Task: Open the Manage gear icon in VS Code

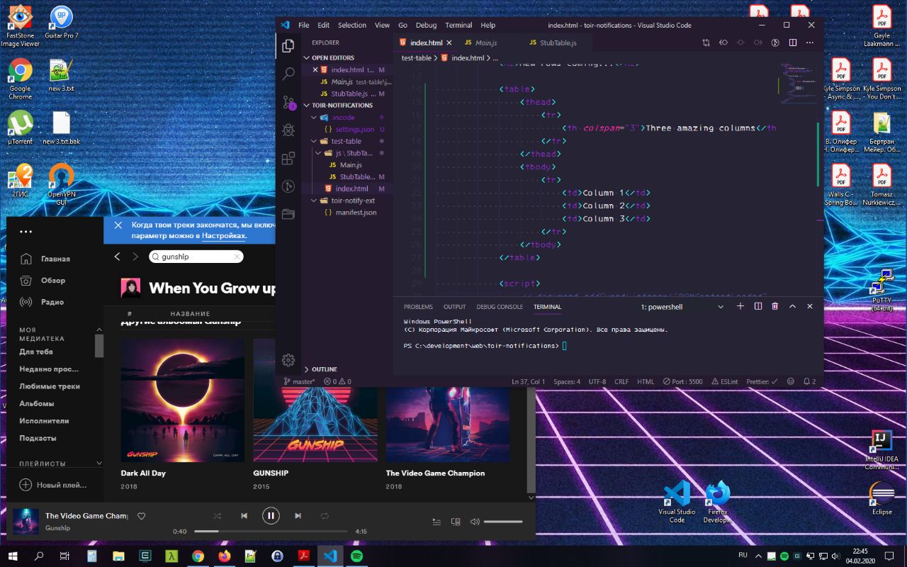Action: pos(288,360)
